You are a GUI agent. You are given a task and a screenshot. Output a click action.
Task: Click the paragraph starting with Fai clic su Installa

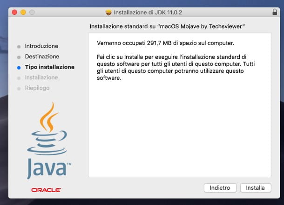point(173,67)
